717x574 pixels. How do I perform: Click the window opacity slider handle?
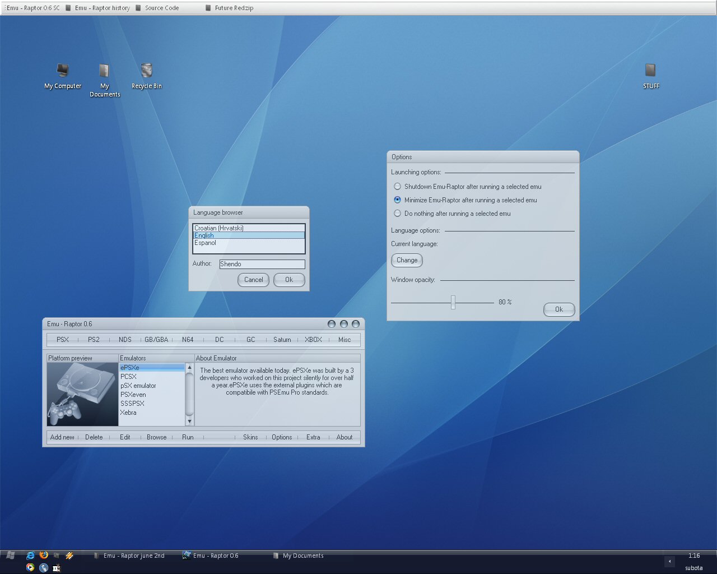pyautogui.click(x=453, y=303)
